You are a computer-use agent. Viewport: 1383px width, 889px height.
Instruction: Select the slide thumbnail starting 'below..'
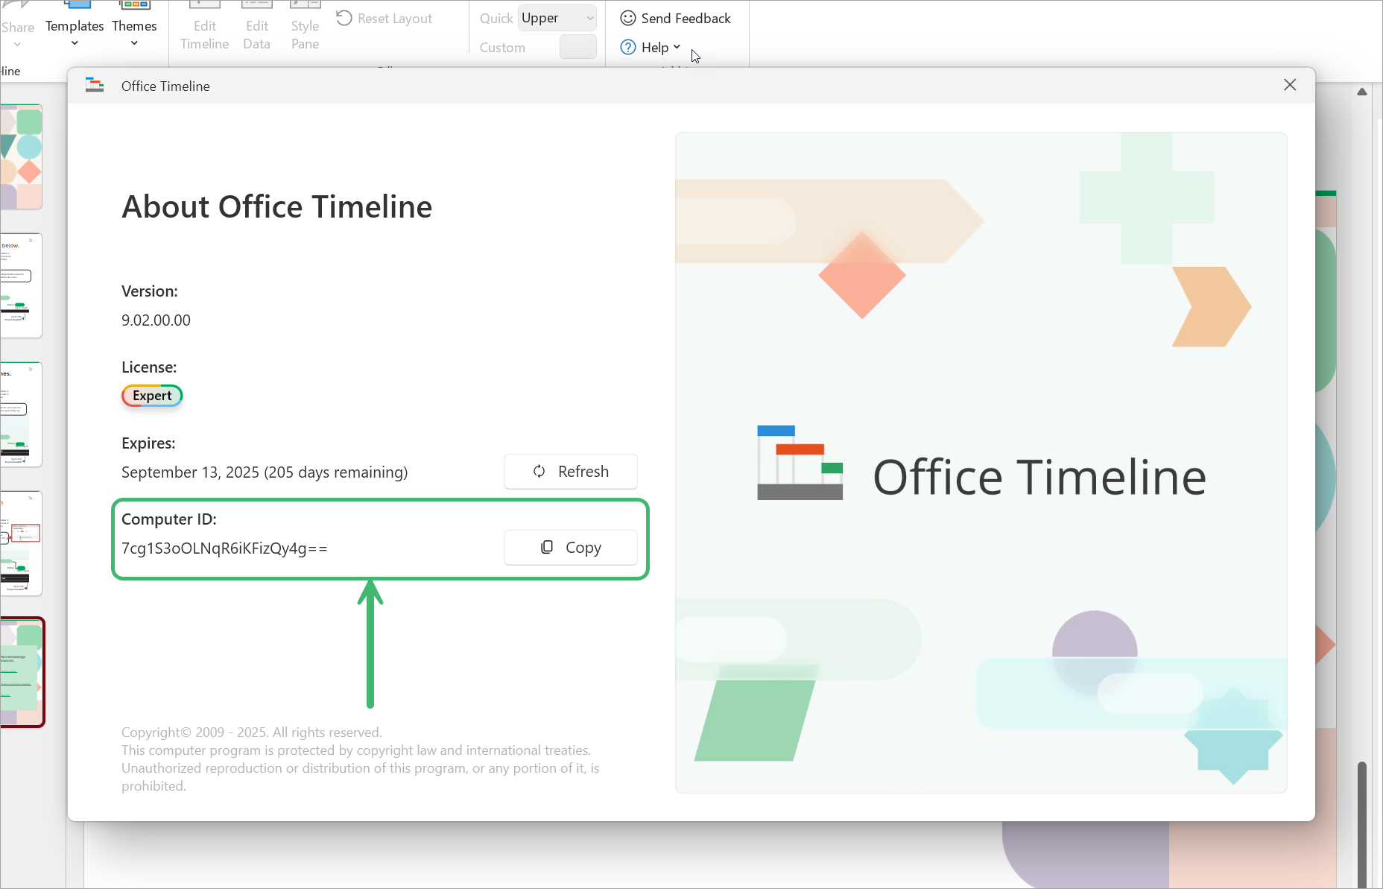pos(22,285)
